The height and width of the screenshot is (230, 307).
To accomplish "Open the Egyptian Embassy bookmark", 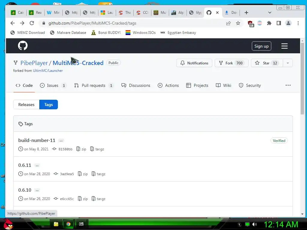I will [x=178, y=33].
